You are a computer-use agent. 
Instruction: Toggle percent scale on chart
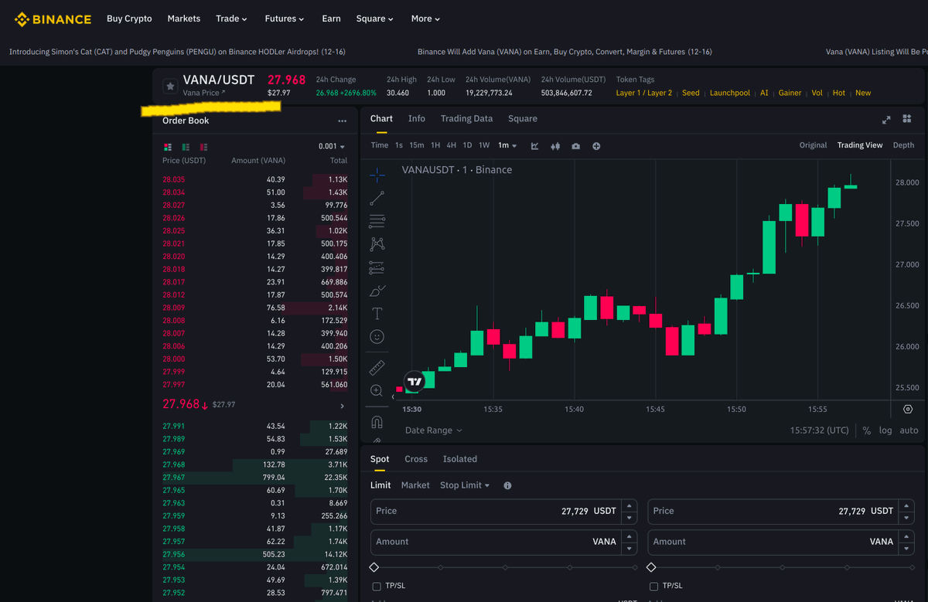(x=867, y=430)
